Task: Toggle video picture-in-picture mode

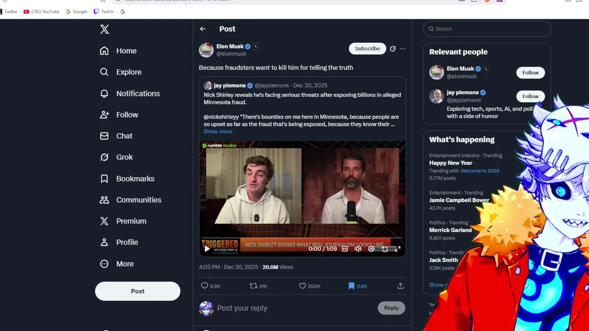Action: pos(385,249)
